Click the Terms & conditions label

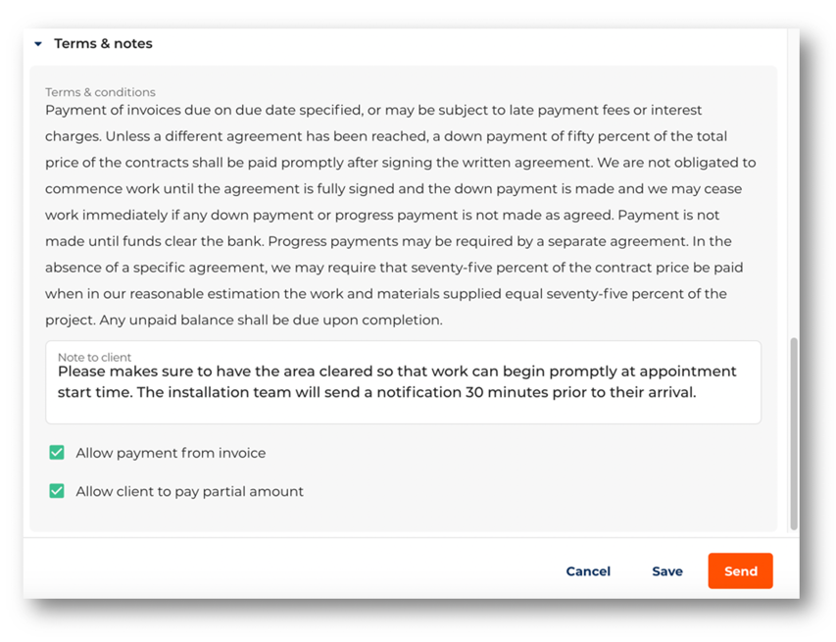click(100, 91)
